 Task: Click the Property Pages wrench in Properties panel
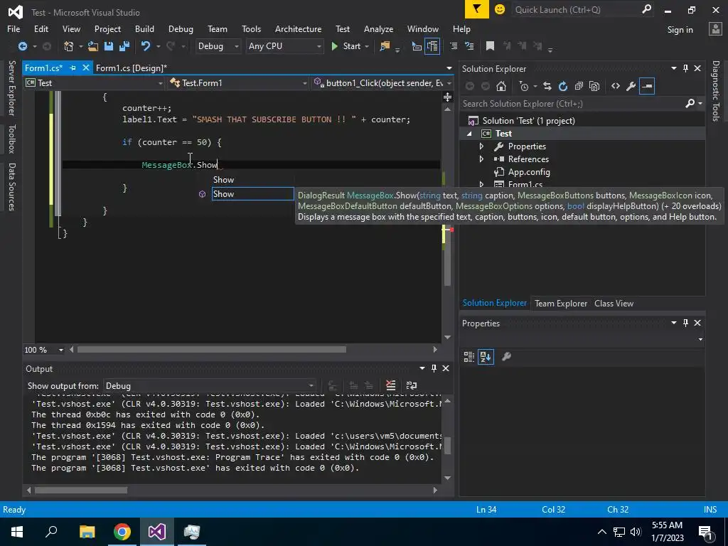(x=506, y=357)
